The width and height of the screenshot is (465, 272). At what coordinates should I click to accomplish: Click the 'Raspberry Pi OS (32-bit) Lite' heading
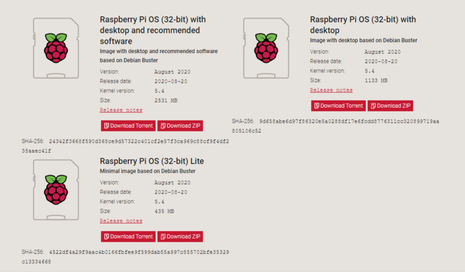152,161
